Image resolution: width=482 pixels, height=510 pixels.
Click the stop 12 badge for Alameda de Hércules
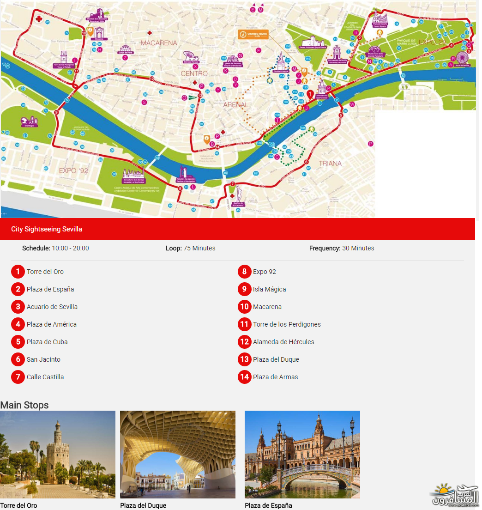pos(244,342)
